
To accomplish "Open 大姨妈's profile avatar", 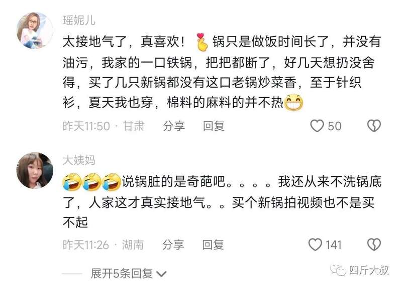I will [x=35, y=170].
